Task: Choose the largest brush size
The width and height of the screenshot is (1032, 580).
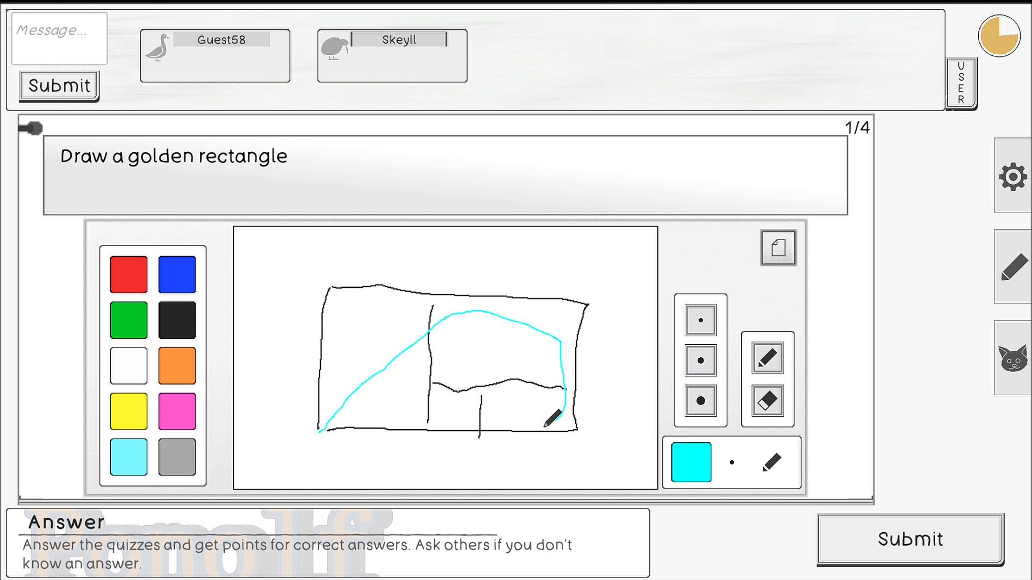Action: coord(700,401)
